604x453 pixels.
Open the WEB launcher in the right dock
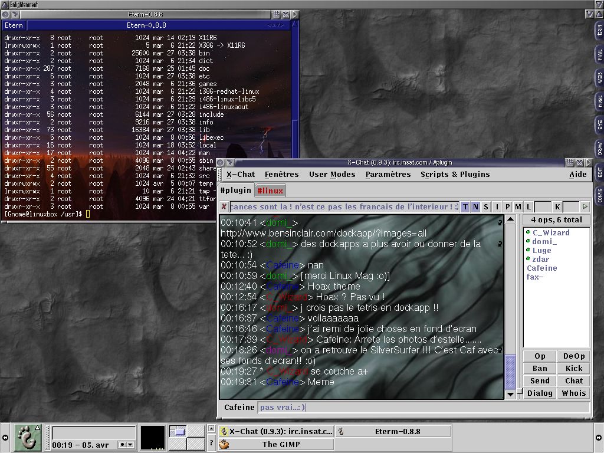(599, 78)
